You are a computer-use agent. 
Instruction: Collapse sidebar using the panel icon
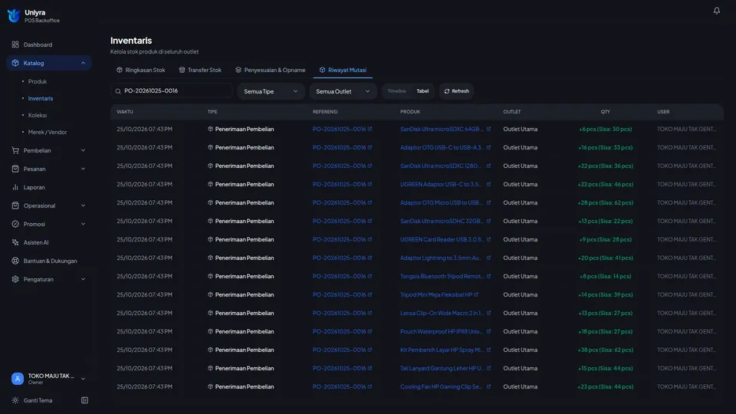[84, 400]
